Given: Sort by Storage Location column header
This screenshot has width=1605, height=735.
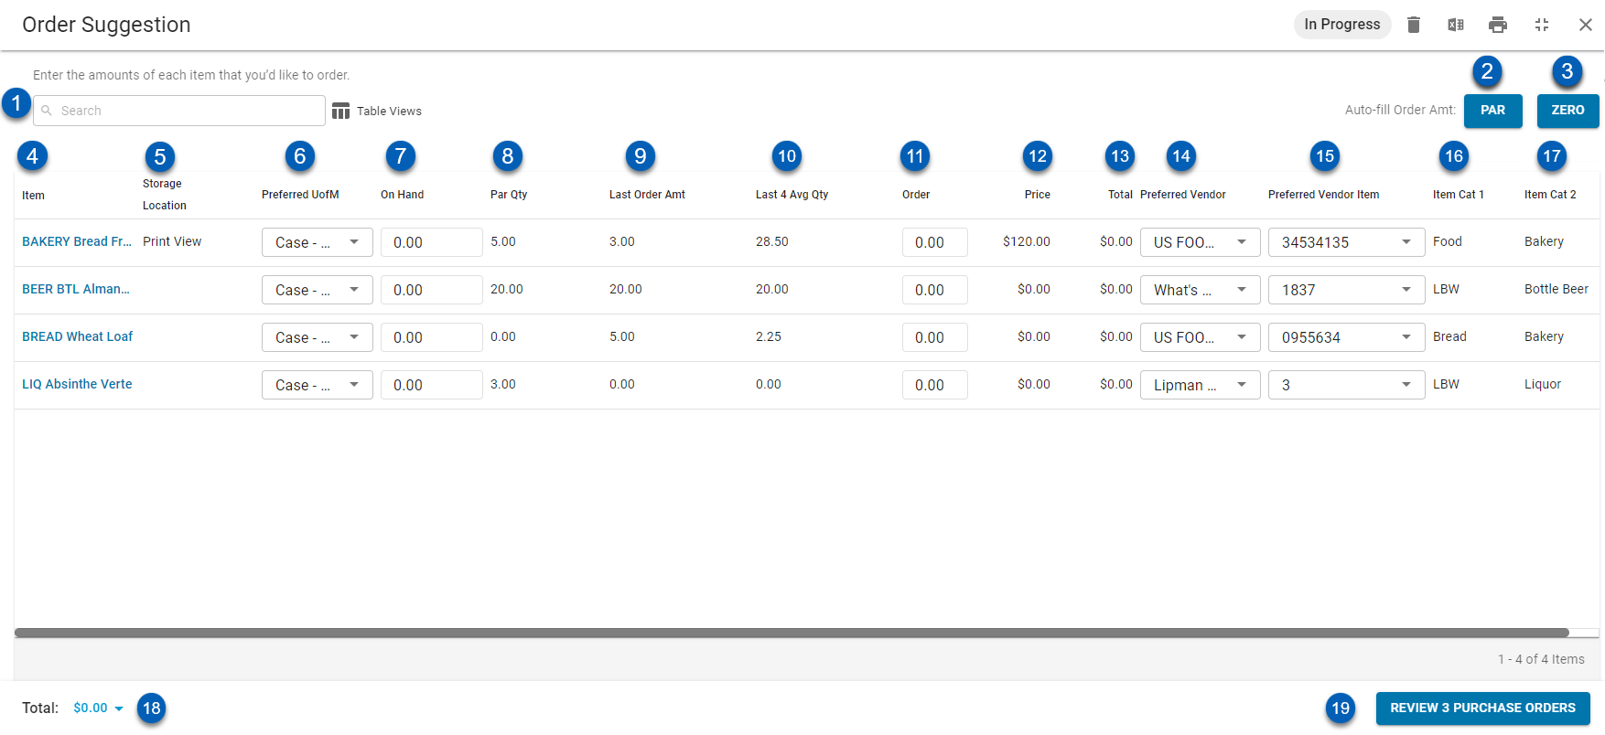Looking at the screenshot, I should tap(165, 195).
